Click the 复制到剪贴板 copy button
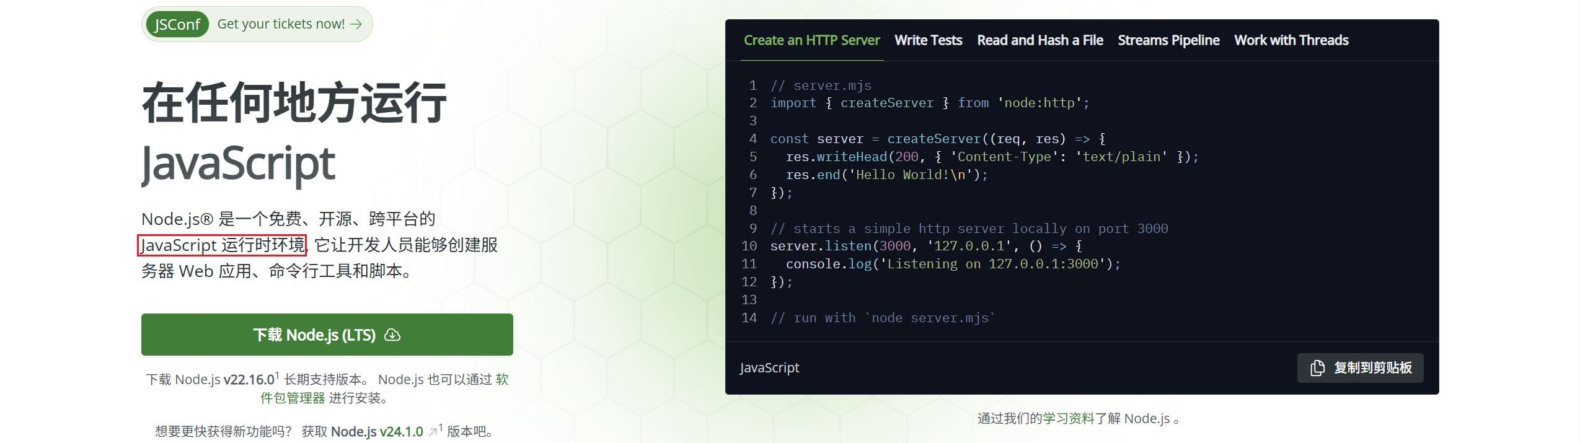Screen dimensions: 1580x443 1360,368
